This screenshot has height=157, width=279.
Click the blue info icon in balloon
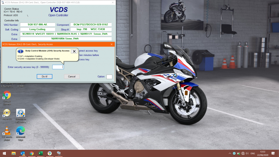[20, 51]
